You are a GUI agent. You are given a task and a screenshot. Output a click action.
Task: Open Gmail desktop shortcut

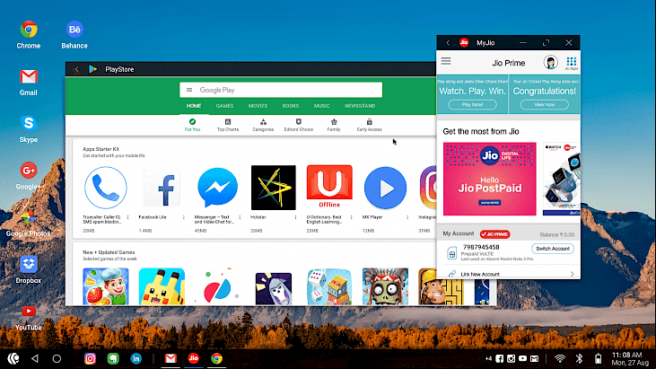(x=29, y=83)
